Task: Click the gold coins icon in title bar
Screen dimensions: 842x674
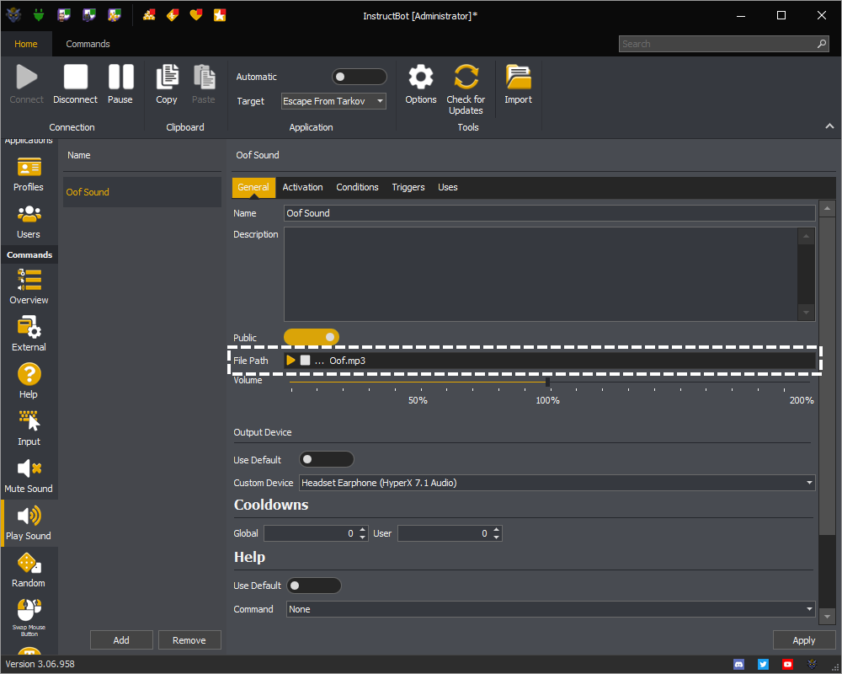Action: (x=149, y=15)
